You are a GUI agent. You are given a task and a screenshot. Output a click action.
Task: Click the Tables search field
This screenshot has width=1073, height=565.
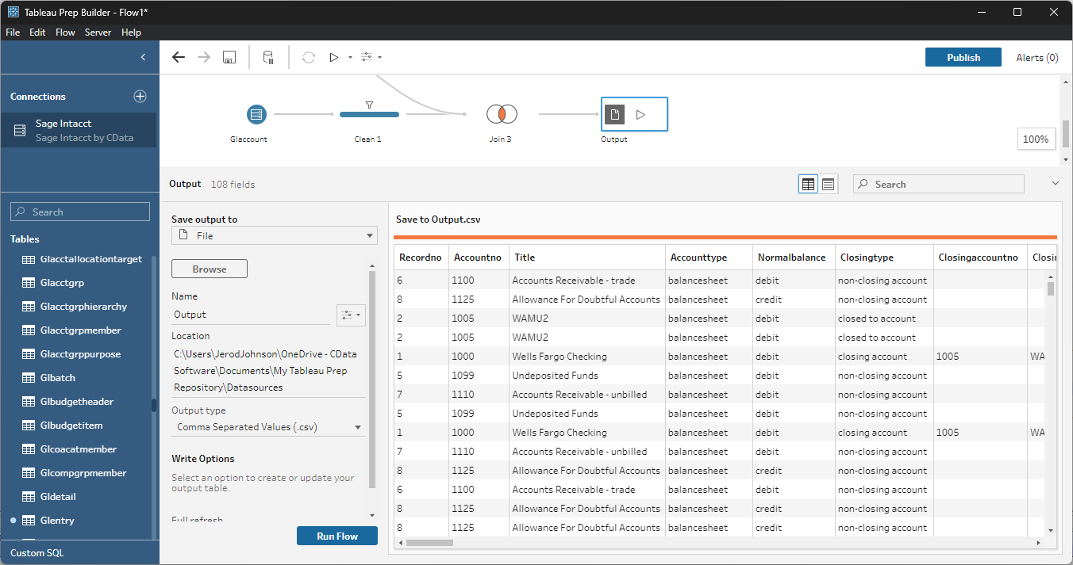pyautogui.click(x=80, y=212)
